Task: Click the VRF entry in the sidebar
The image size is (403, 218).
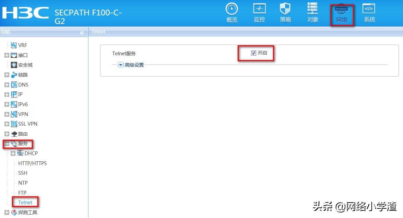Action: 22,45
